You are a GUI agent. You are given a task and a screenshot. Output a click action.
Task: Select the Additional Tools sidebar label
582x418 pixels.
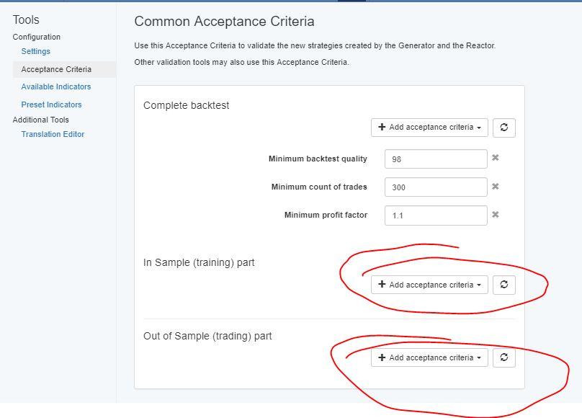pos(41,120)
